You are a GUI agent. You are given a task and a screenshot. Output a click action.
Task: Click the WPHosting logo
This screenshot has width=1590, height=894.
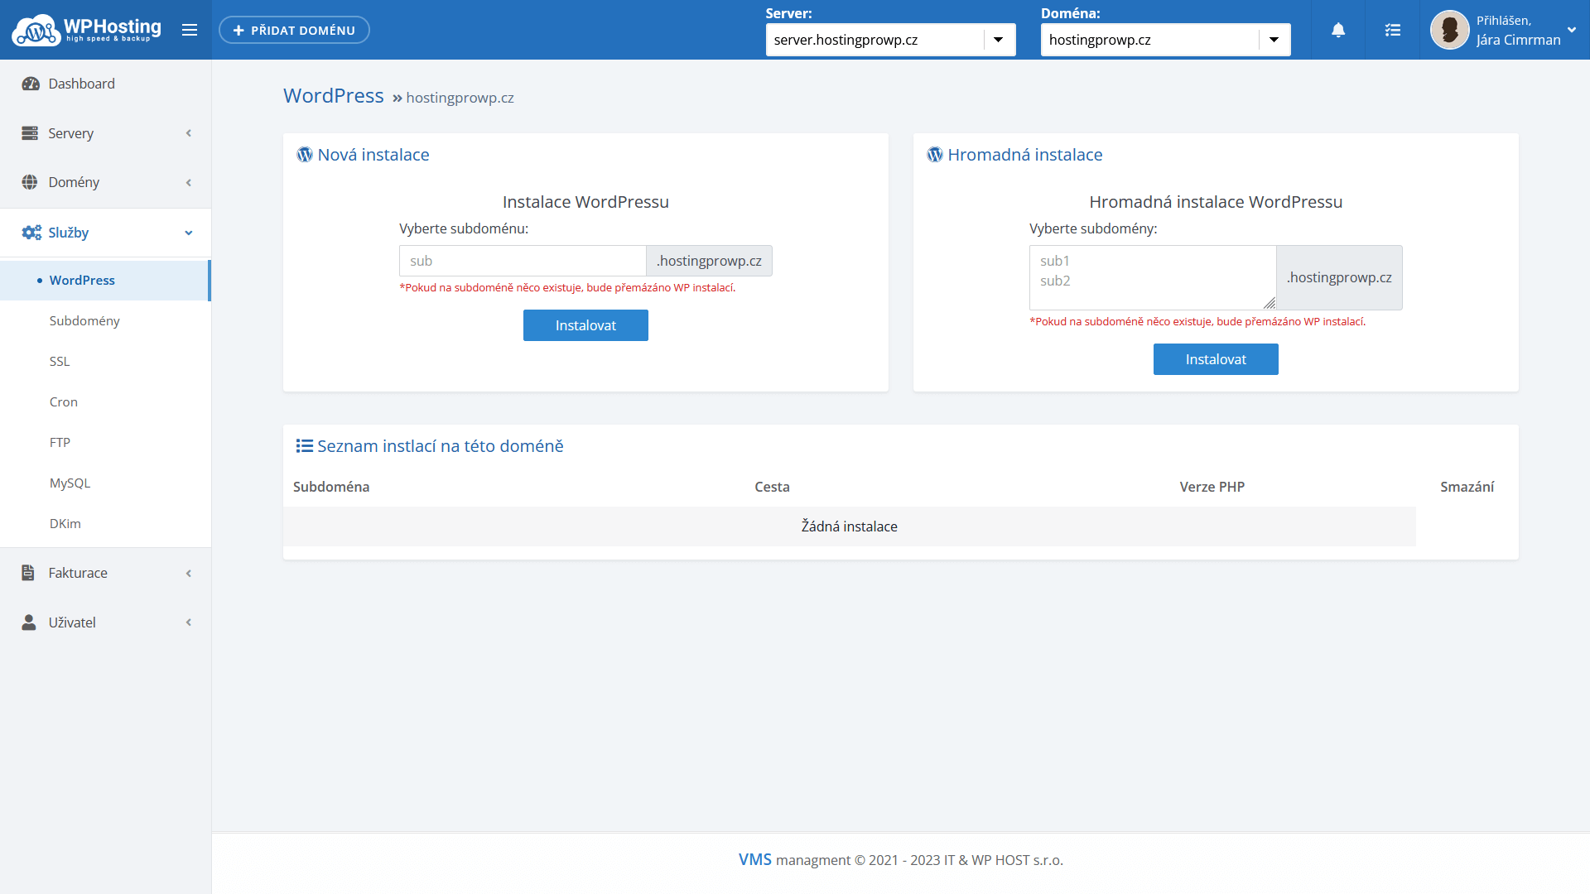(86, 30)
